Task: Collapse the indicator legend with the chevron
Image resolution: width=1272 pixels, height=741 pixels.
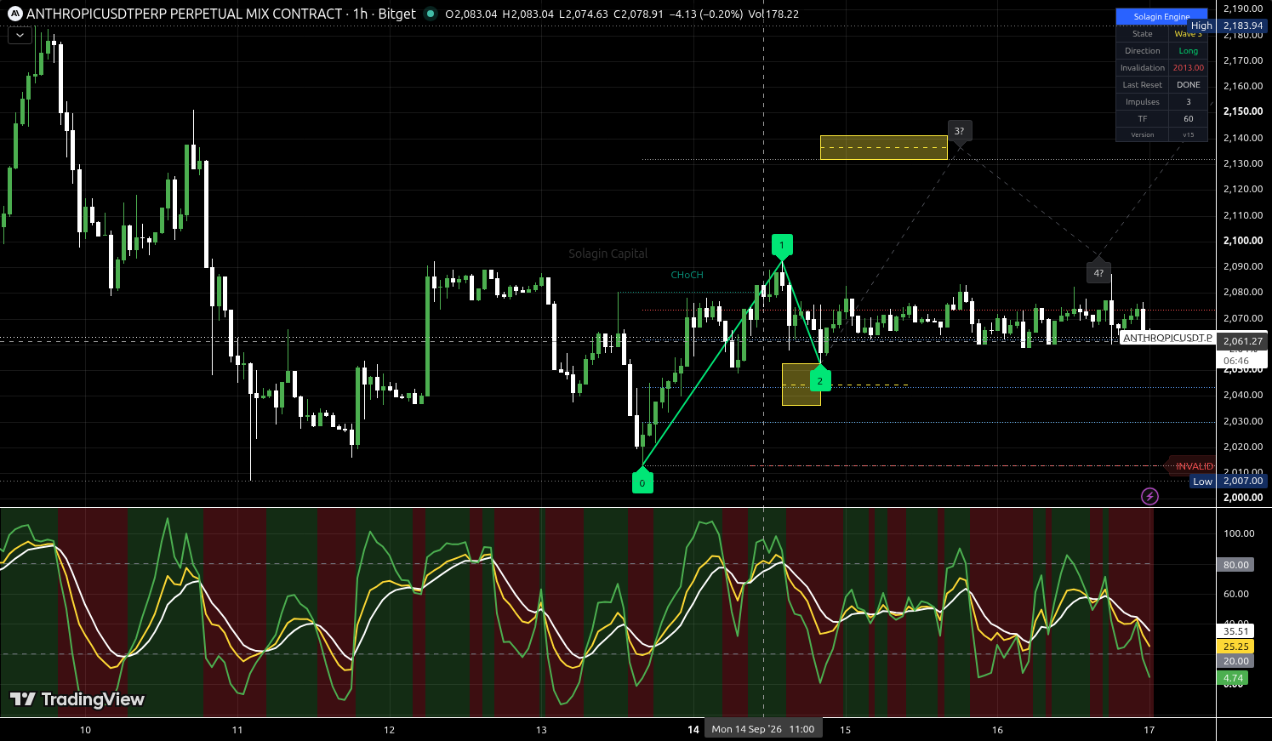Action: coord(20,36)
